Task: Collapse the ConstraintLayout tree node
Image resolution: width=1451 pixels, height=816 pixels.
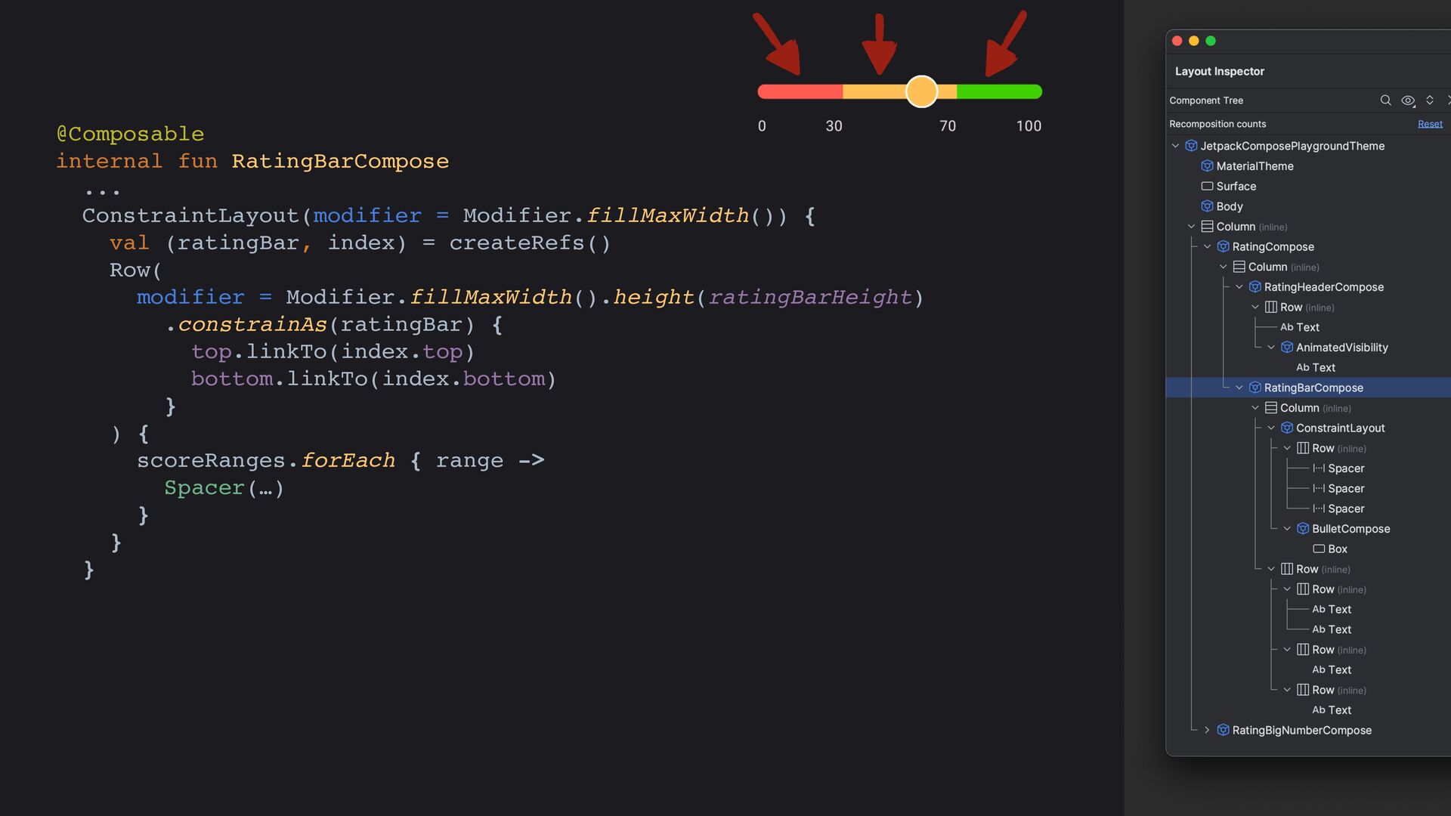Action: click(1271, 428)
